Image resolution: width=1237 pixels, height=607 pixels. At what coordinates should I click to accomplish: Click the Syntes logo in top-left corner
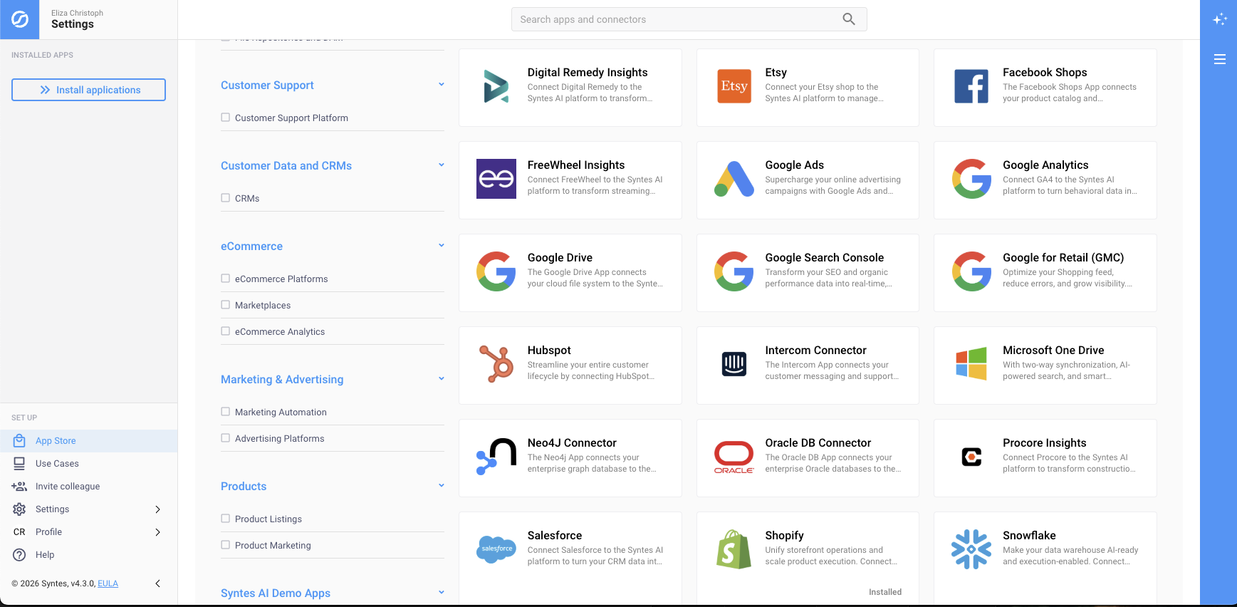(20, 19)
